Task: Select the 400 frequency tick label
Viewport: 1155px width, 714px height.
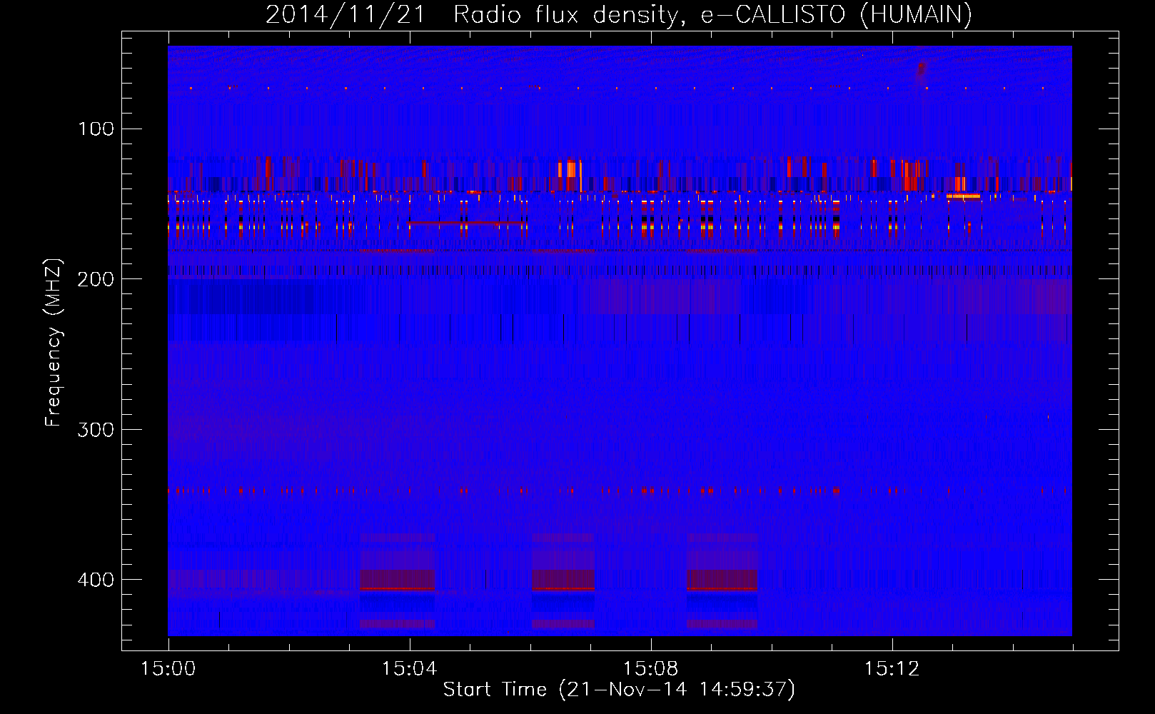Action: 96,579
